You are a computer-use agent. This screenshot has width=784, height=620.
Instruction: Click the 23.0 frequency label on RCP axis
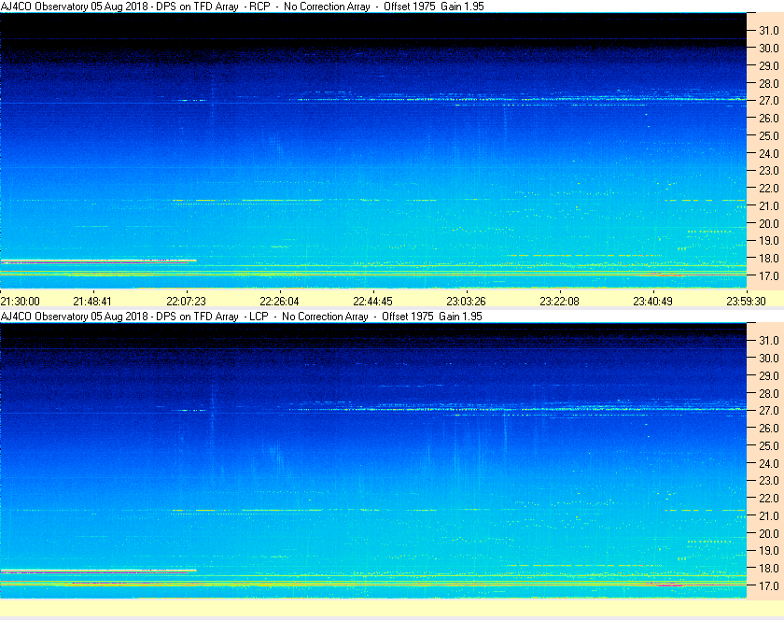click(769, 171)
